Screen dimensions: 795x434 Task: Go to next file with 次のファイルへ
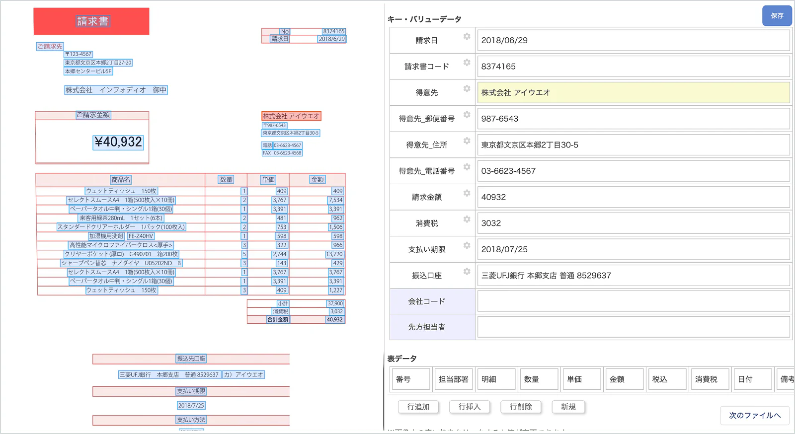point(755,416)
